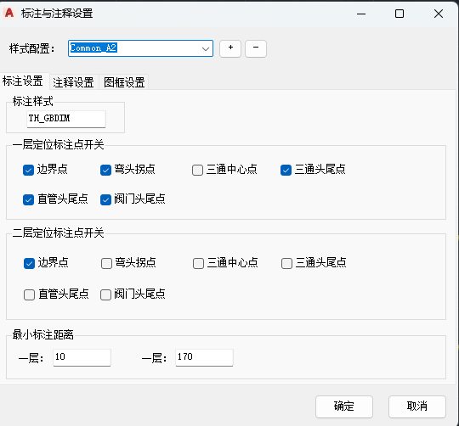The height and width of the screenshot is (426, 459).
Task: Click the 取消 button
Action: (417, 406)
